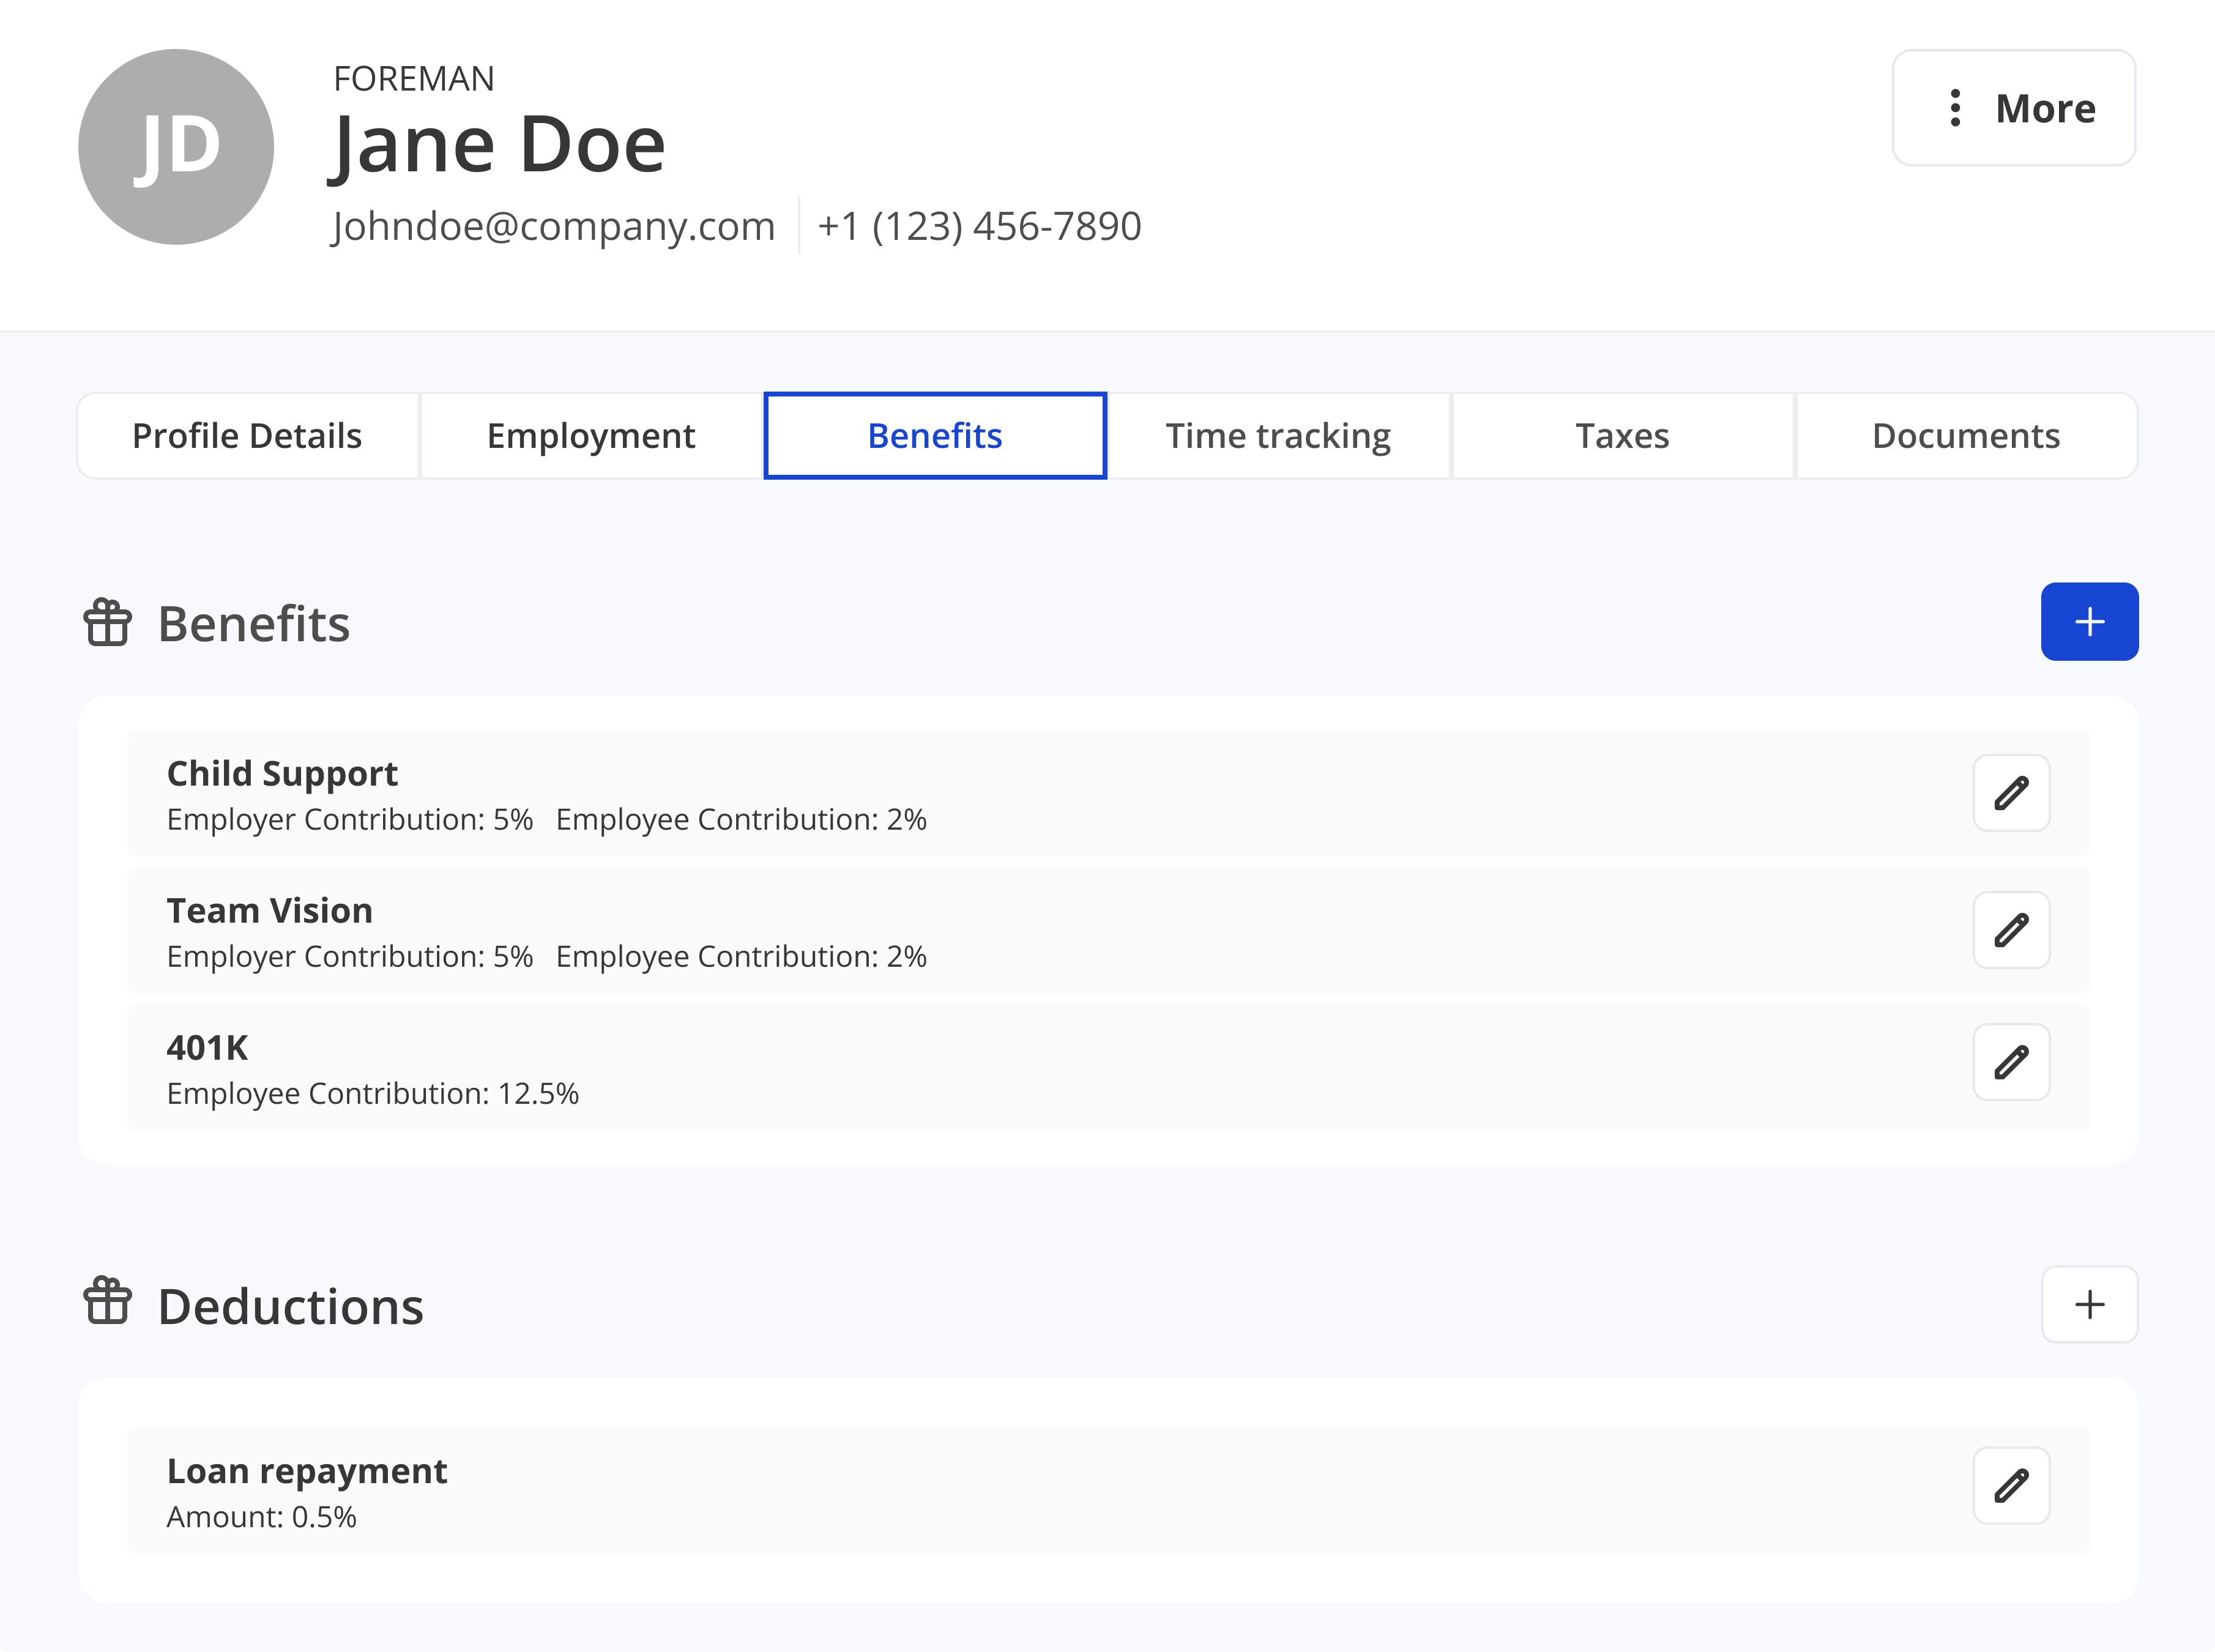Click the JD avatar circle
Image resolution: width=2215 pixels, height=1652 pixels.
(x=176, y=147)
